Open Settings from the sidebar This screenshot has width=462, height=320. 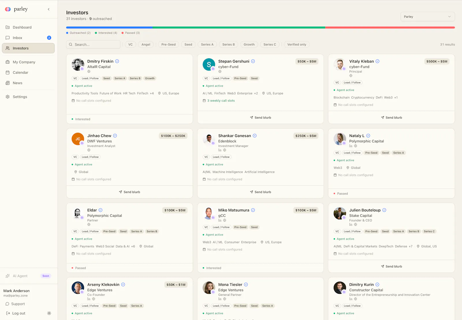pyautogui.click(x=28, y=97)
